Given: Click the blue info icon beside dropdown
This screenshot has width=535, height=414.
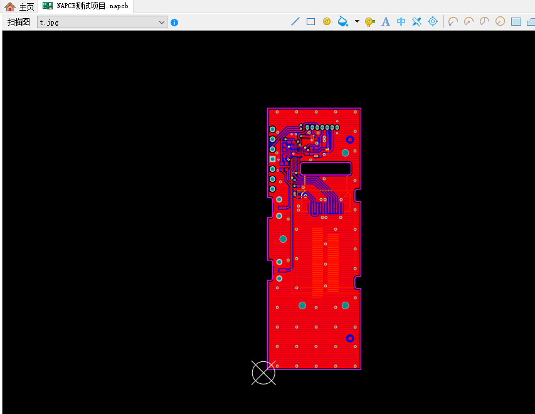Looking at the screenshot, I should pyautogui.click(x=174, y=23).
